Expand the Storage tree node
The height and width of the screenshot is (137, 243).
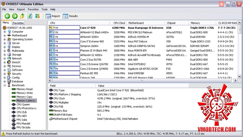[x=5, y=54]
